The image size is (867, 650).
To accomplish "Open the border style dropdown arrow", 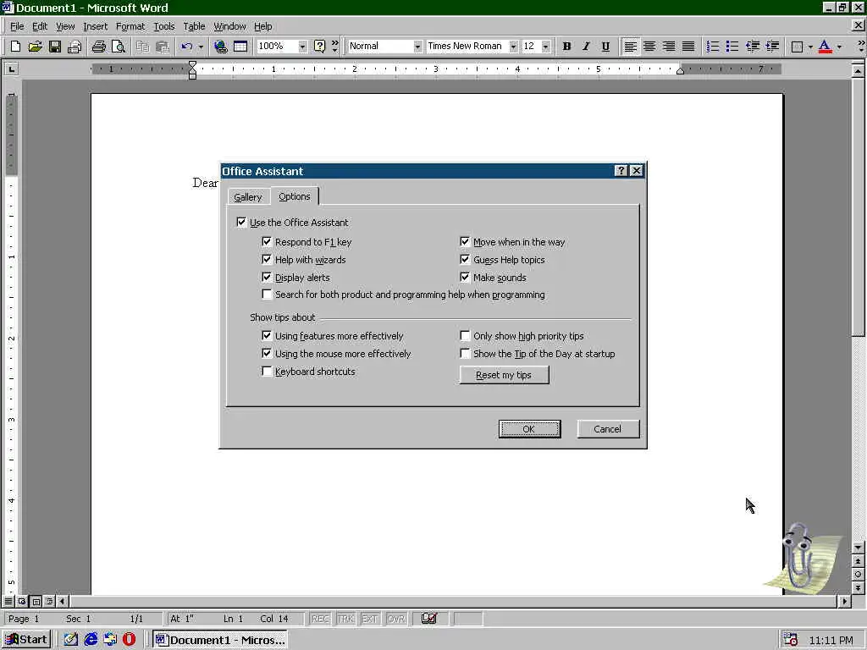I will pos(810,47).
